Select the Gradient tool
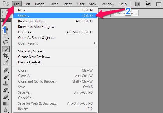Viewport: 163px width, 113px height. pyautogui.click(x=6, y=103)
